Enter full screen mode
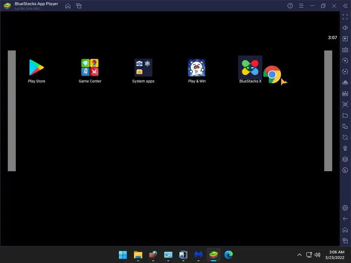 coord(345,17)
